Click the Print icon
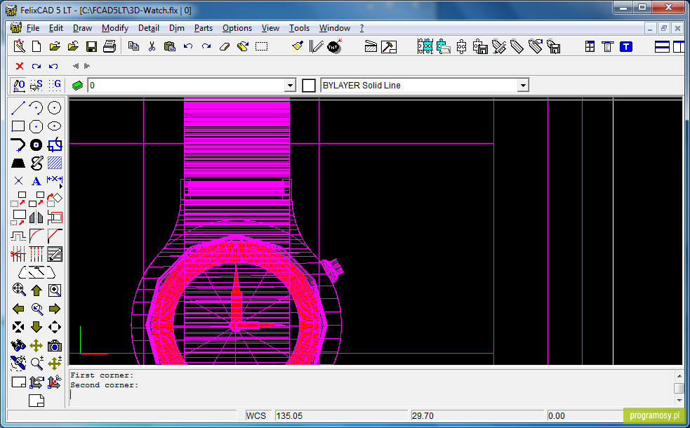The width and height of the screenshot is (690, 428). [x=109, y=46]
